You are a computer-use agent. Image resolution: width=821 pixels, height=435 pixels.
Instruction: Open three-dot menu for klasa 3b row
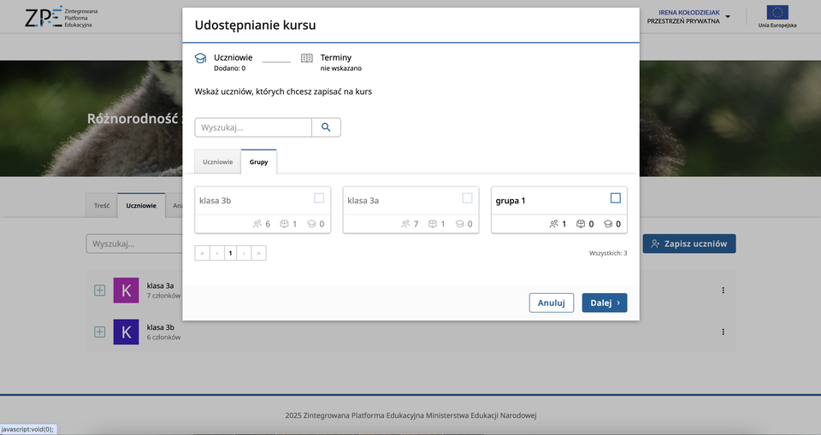[723, 332]
